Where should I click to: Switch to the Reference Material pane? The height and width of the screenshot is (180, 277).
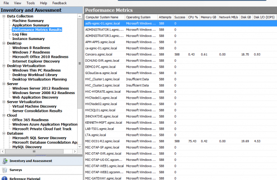41,178
